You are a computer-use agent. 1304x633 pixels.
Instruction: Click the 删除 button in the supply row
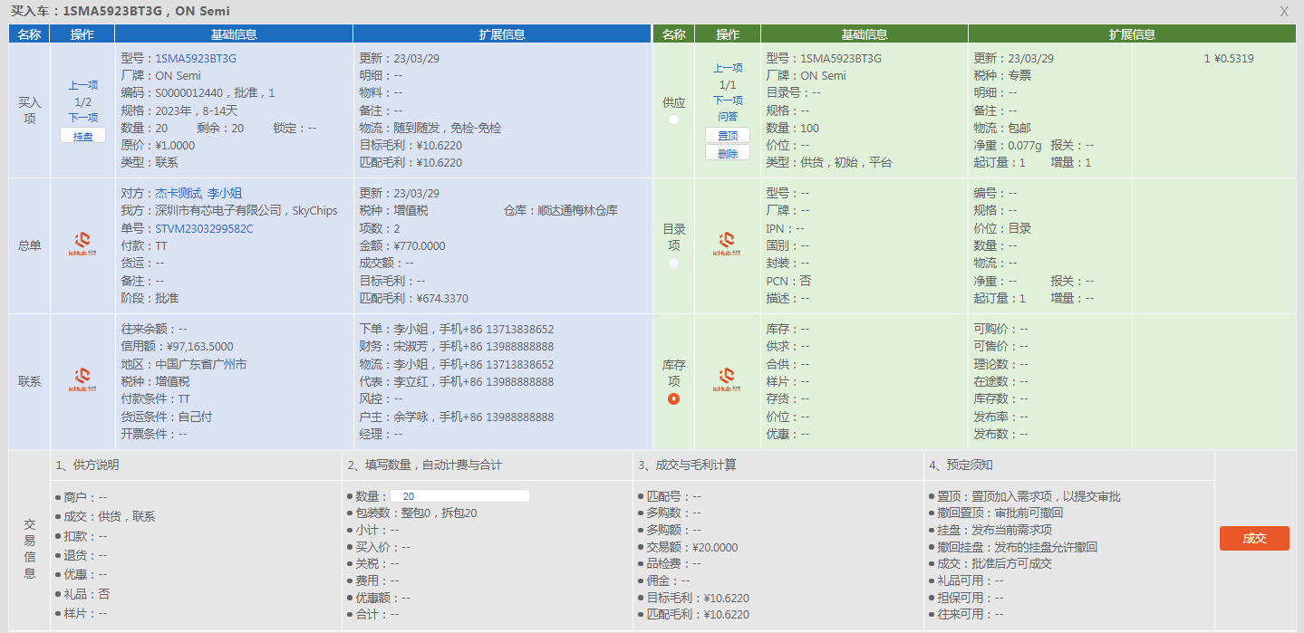pos(728,153)
